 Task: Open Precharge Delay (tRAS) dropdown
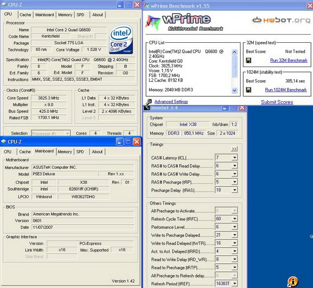pyautogui.click(x=235, y=190)
